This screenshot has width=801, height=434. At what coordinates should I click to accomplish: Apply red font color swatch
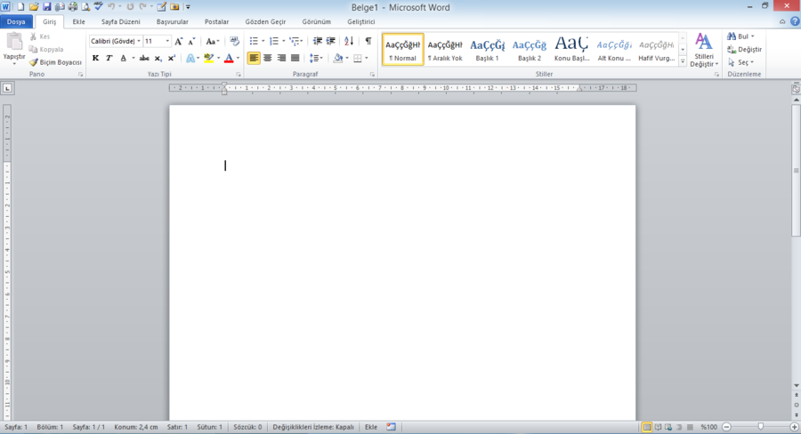click(229, 58)
